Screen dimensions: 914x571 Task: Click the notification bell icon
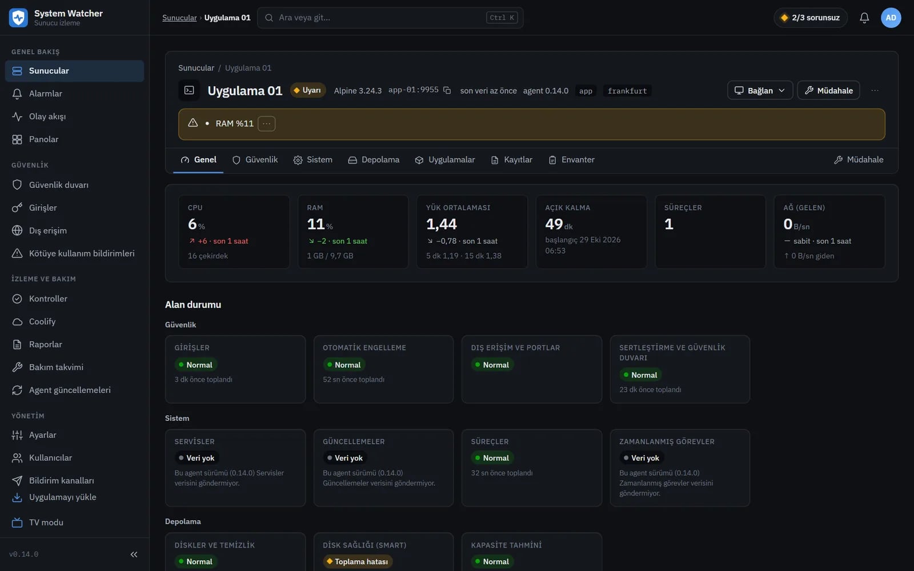point(864,18)
